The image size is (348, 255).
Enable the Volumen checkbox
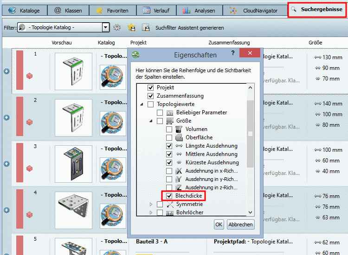coord(169,129)
